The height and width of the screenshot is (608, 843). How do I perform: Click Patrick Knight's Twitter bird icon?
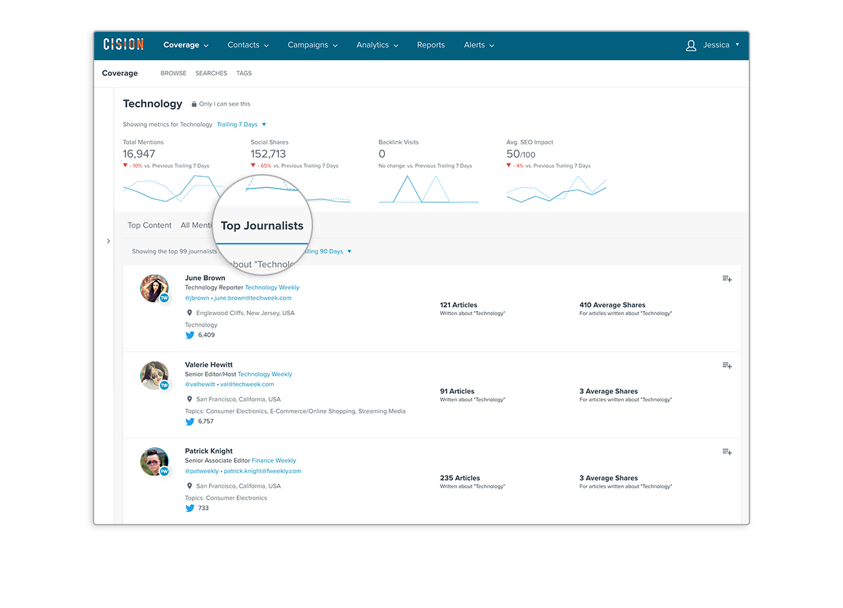(x=190, y=508)
